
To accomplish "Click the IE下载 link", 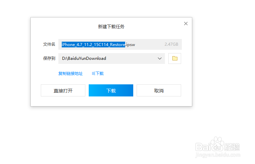I will [98, 74].
